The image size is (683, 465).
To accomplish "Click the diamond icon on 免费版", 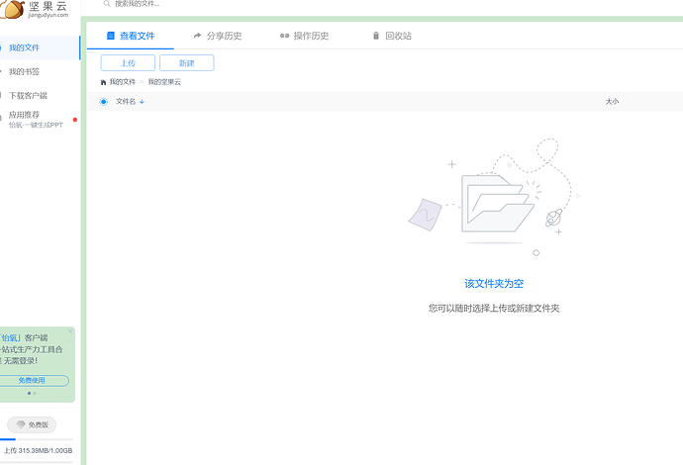I will click(21, 424).
